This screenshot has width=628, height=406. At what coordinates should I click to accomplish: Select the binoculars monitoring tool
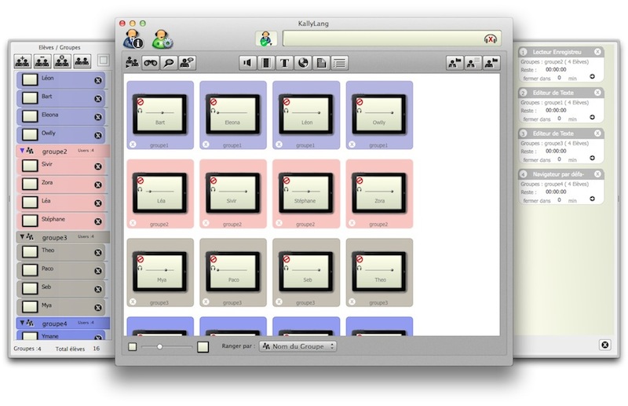pos(151,63)
